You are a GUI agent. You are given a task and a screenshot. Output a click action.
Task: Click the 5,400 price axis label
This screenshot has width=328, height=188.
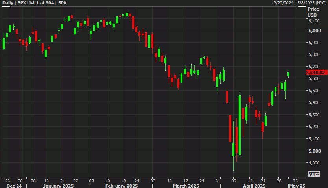(314, 103)
